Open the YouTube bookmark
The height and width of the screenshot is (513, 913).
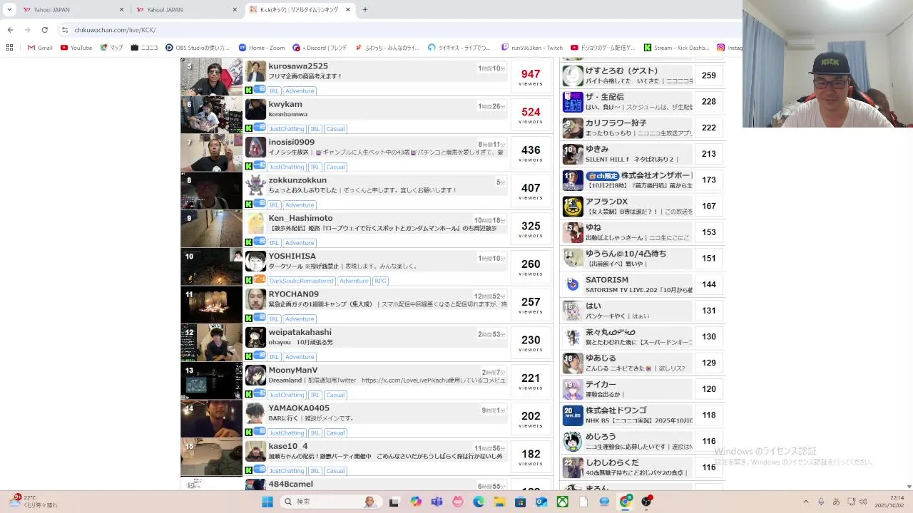click(x=76, y=48)
